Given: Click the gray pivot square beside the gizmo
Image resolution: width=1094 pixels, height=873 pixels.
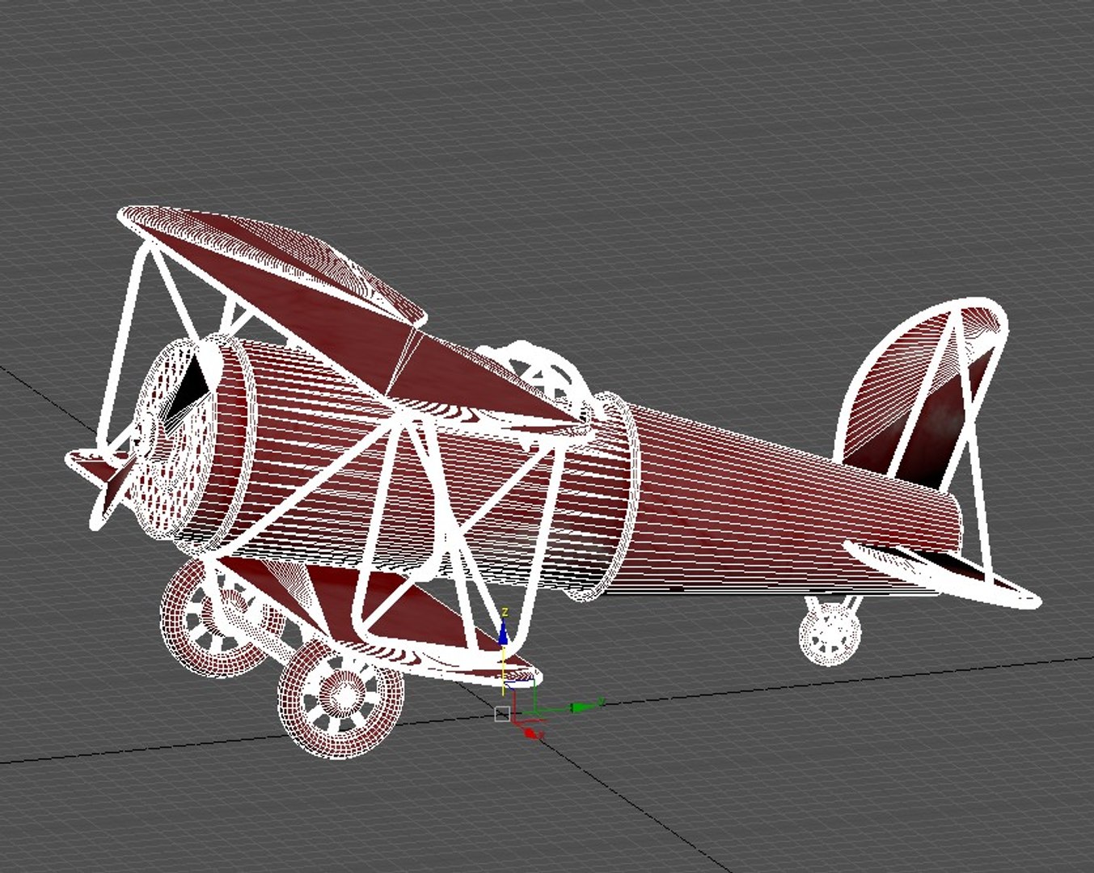Looking at the screenshot, I should 502,715.
